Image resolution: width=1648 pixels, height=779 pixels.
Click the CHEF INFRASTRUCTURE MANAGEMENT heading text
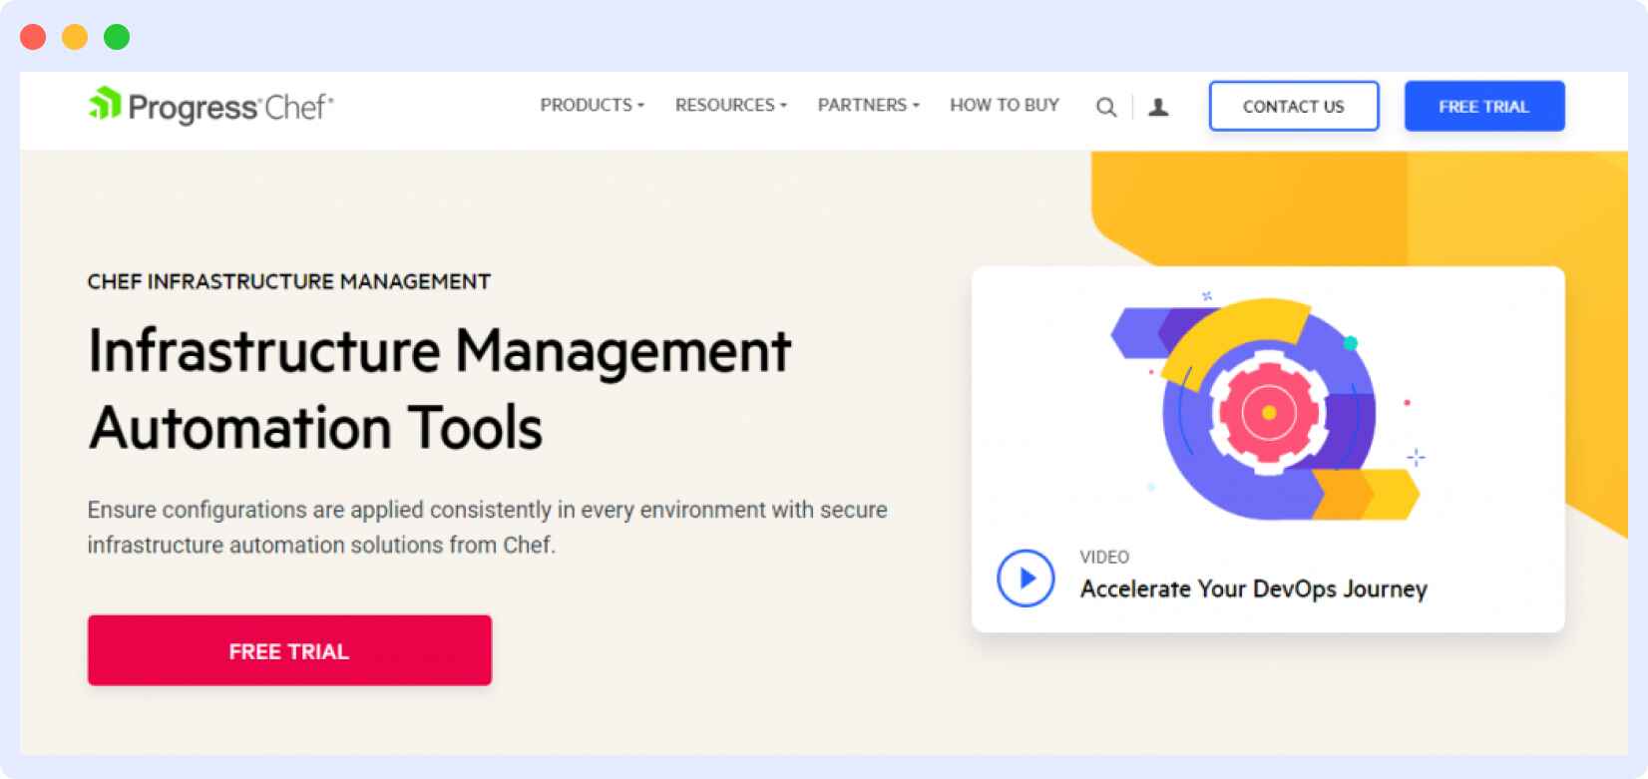[x=288, y=281]
